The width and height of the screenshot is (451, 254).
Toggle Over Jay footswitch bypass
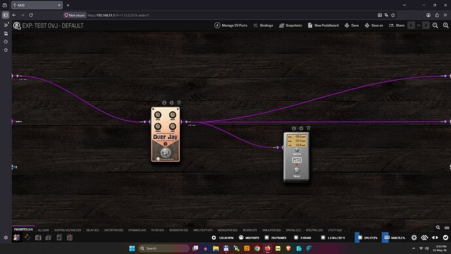[x=165, y=153]
